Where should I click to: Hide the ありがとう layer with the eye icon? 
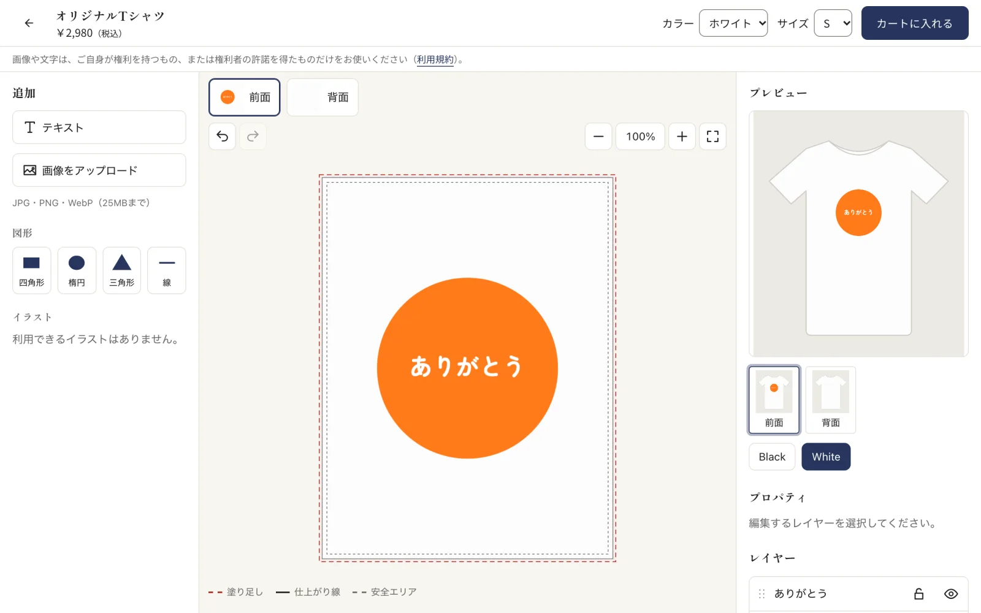pyautogui.click(x=951, y=593)
